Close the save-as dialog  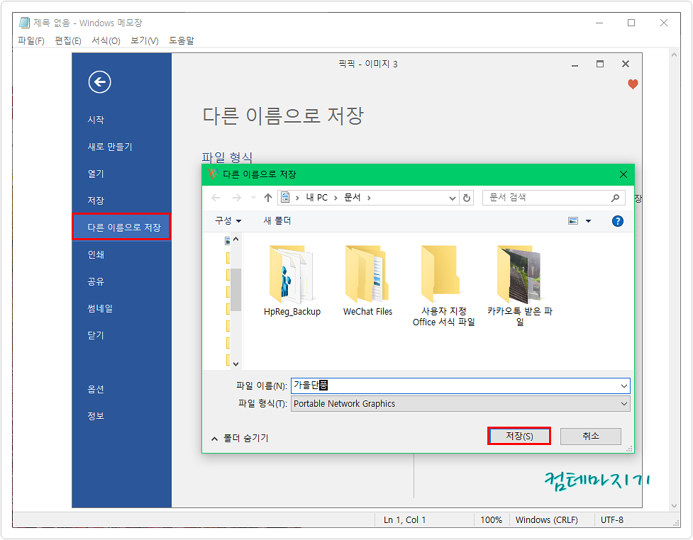(x=623, y=174)
